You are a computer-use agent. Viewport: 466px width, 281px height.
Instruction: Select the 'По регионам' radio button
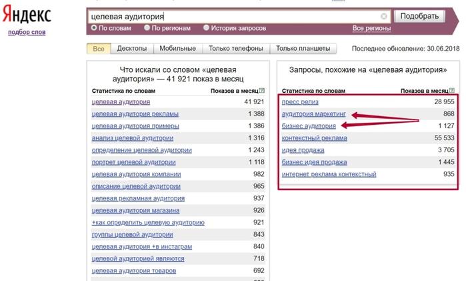(x=147, y=27)
